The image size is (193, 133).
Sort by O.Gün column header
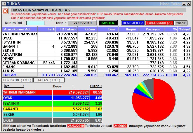[88, 29]
